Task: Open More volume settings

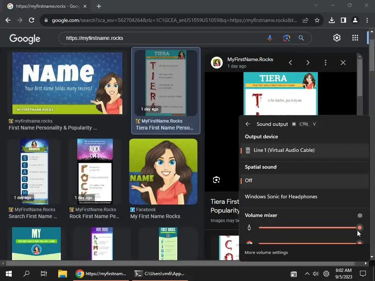Action: pyautogui.click(x=266, y=252)
